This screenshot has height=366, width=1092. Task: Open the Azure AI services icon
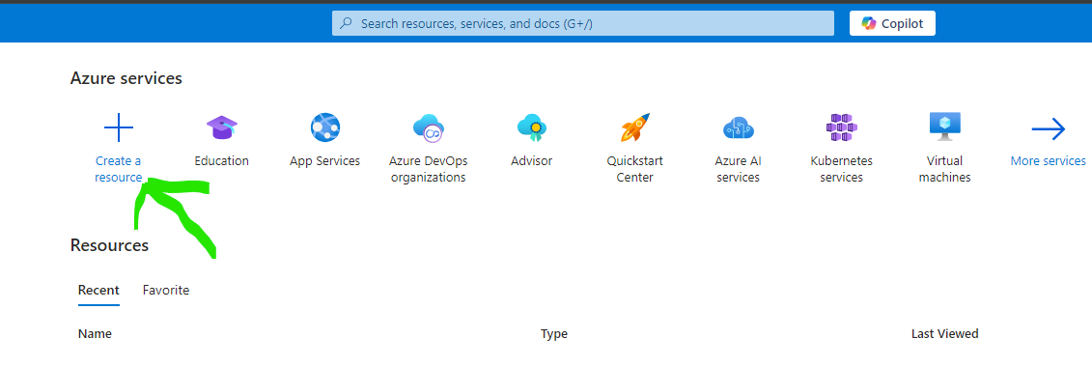click(x=739, y=127)
